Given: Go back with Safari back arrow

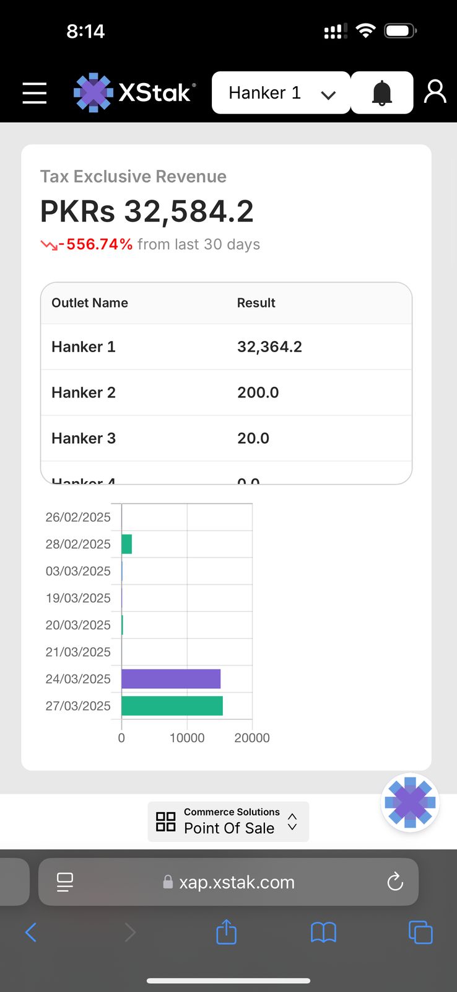Looking at the screenshot, I should coord(31,932).
